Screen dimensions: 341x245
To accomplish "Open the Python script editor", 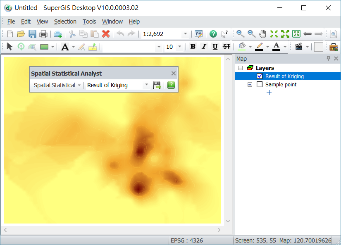I will click(198, 34).
